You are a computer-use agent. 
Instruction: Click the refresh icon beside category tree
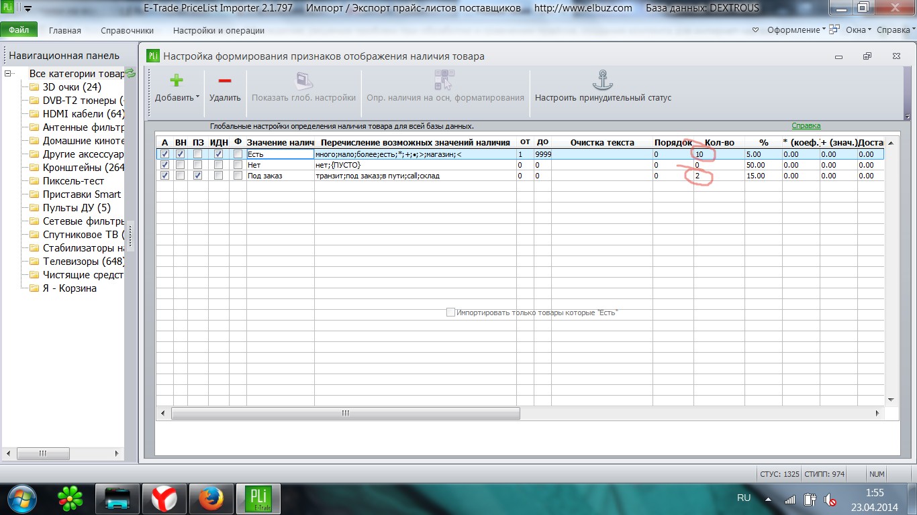pos(131,73)
